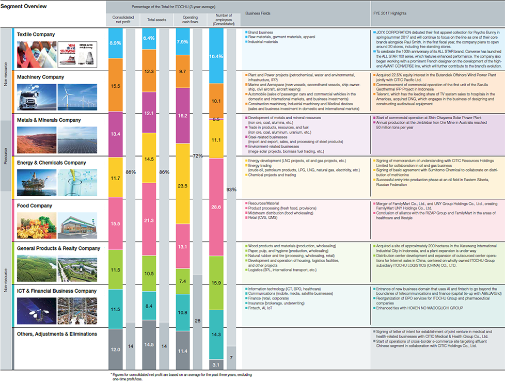Open the warehouse interior thumbnail
505x382 pixels.
pyautogui.click(x=77, y=311)
